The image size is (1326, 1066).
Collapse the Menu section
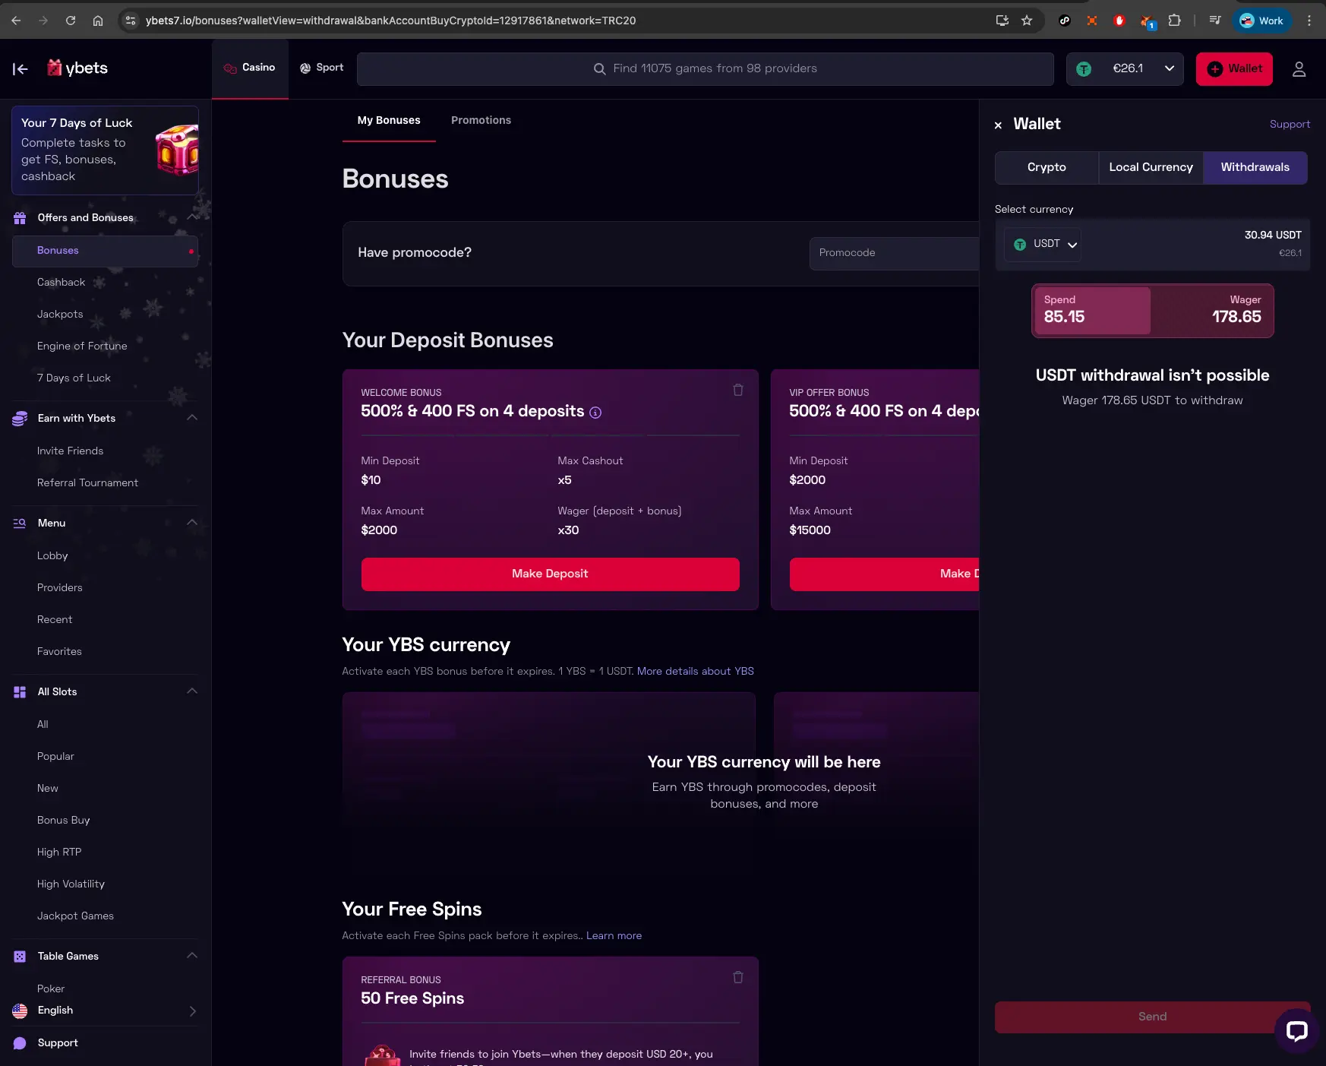192,523
